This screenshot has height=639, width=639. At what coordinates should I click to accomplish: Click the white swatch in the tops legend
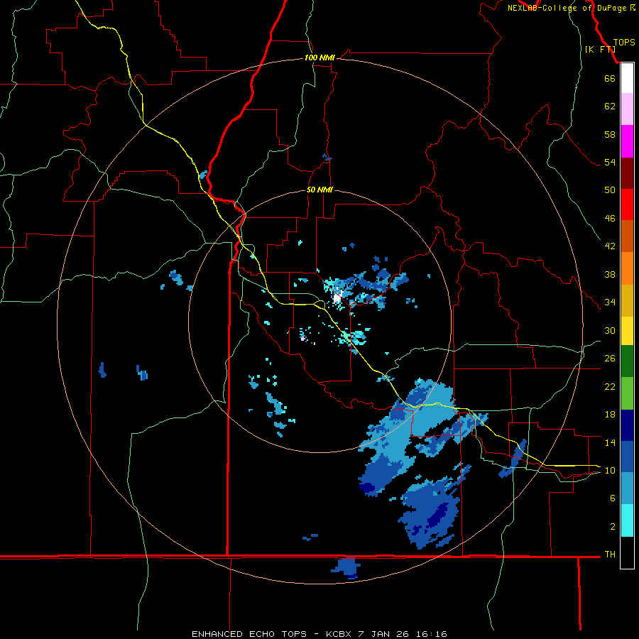627,78
